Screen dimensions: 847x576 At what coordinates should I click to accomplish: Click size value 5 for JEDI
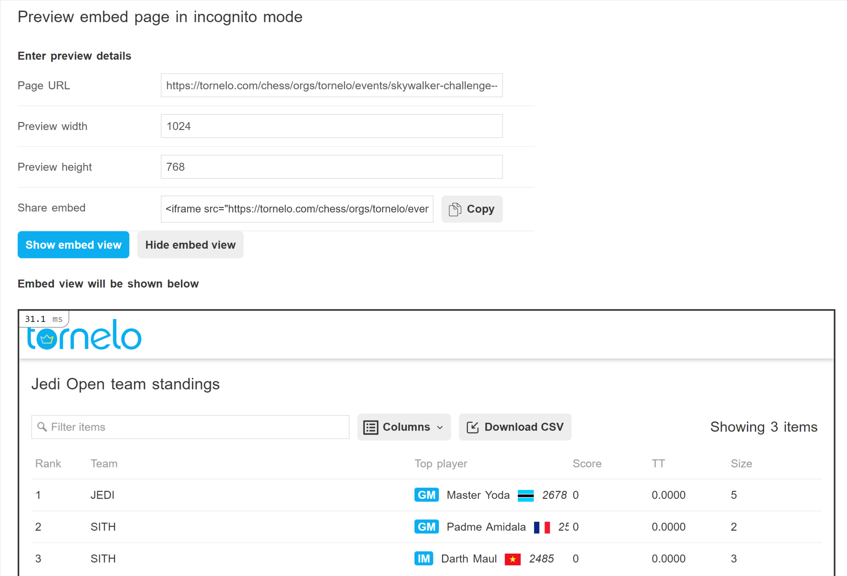[x=734, y=495]
